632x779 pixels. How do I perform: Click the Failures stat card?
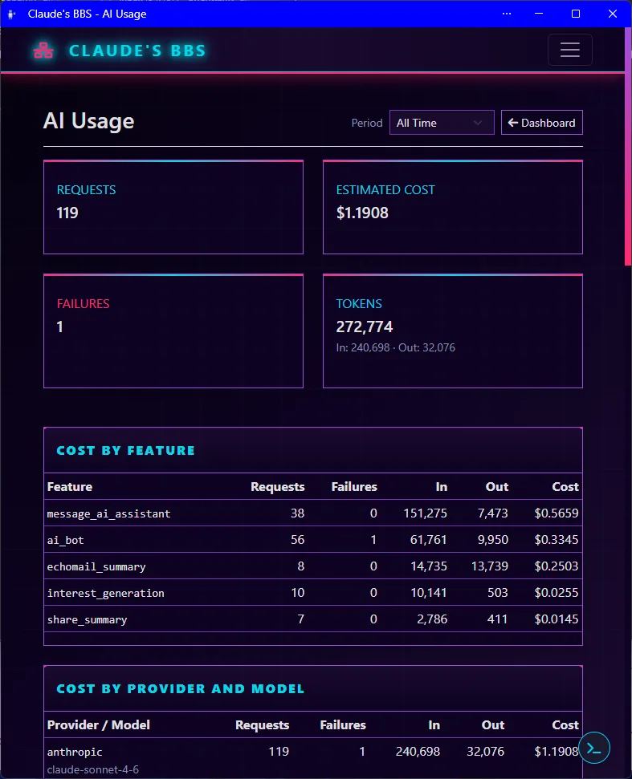pos(173,331)
